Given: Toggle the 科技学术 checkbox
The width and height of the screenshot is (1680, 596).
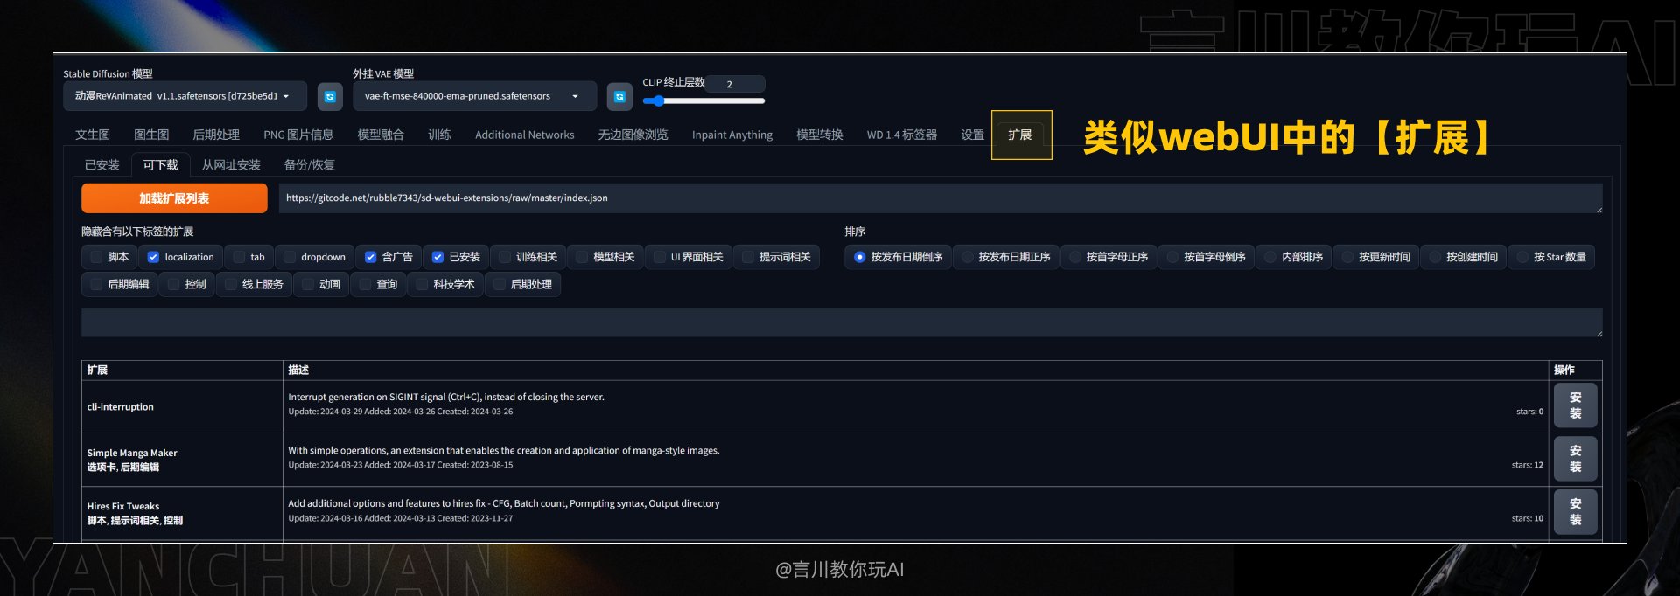Looking at the screenshot, I should 422,284.
